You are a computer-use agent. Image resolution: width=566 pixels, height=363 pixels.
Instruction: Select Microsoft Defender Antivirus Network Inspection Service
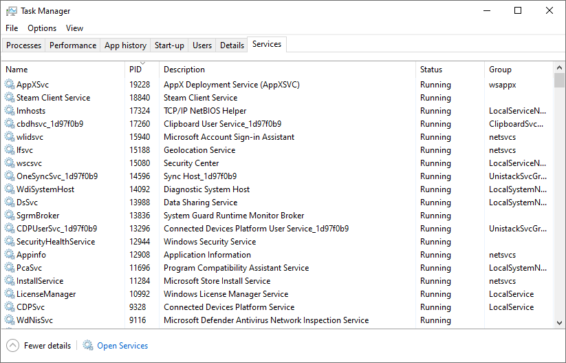(x=266, y=320)
